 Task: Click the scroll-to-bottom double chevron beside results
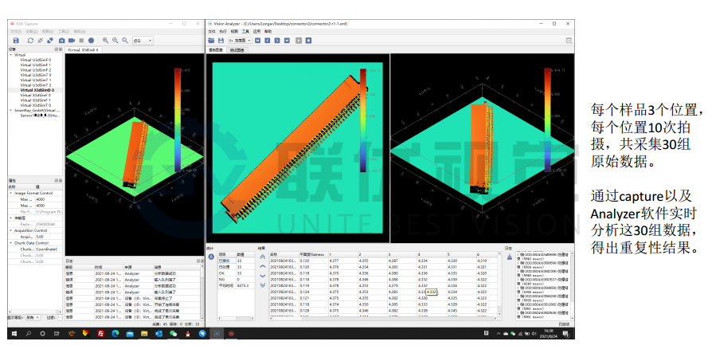[263, 285]
